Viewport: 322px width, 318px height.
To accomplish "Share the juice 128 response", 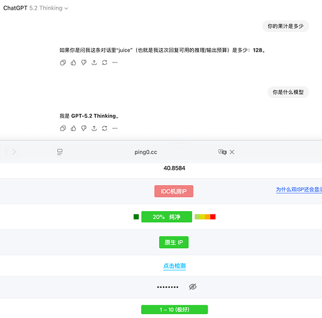I will click(94, 62).
